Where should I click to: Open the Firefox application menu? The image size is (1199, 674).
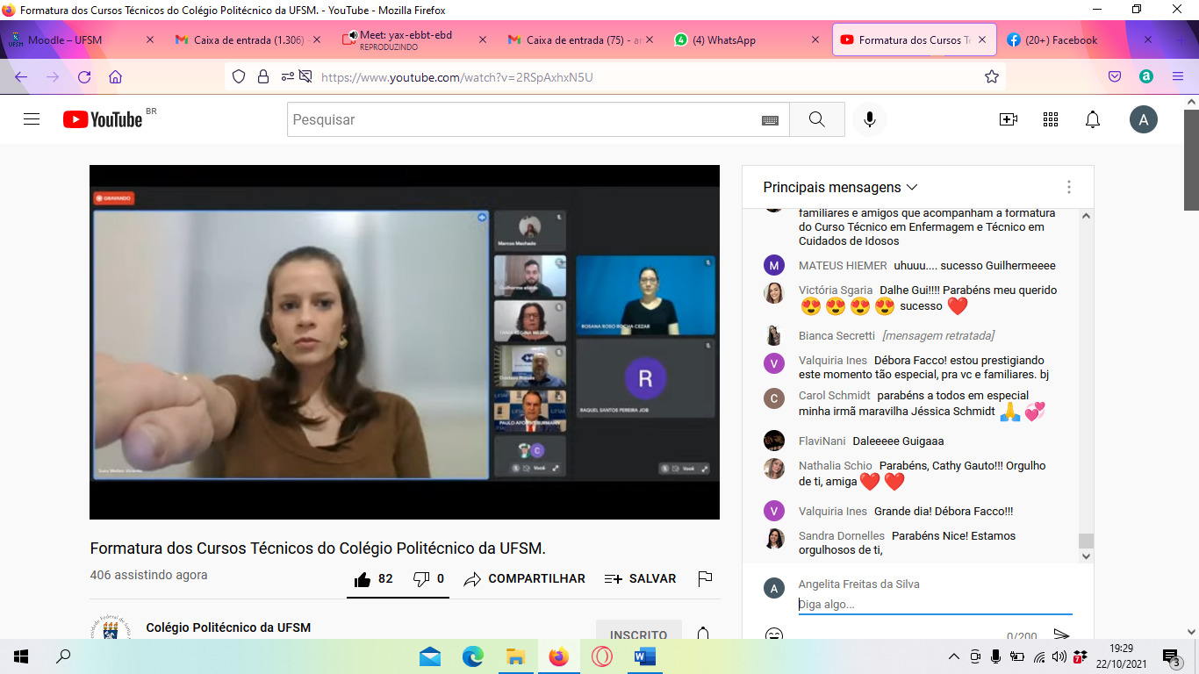[1178, 77]
